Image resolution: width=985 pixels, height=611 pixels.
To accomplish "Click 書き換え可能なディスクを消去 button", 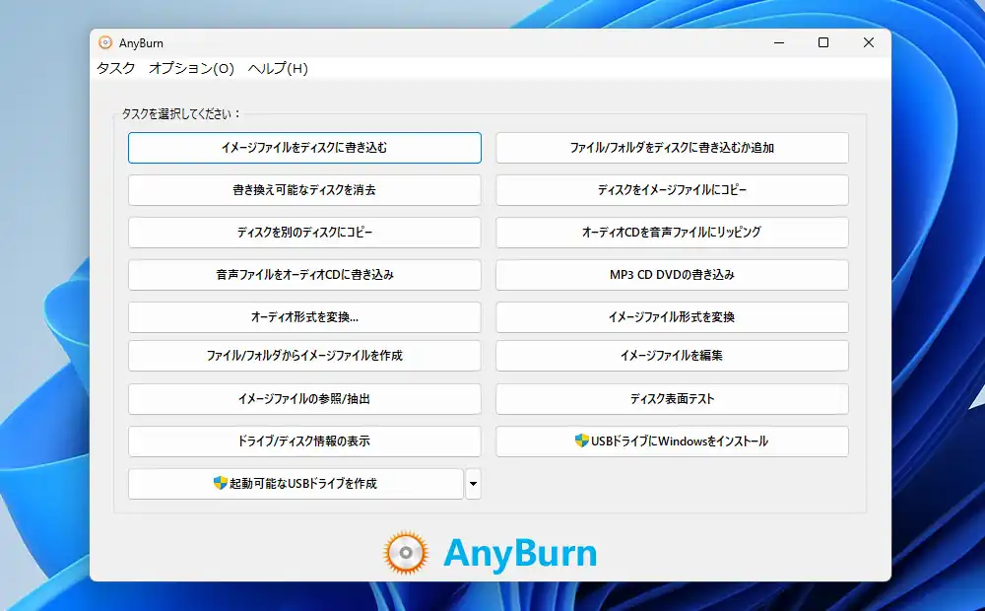I will tap(304, 190).
